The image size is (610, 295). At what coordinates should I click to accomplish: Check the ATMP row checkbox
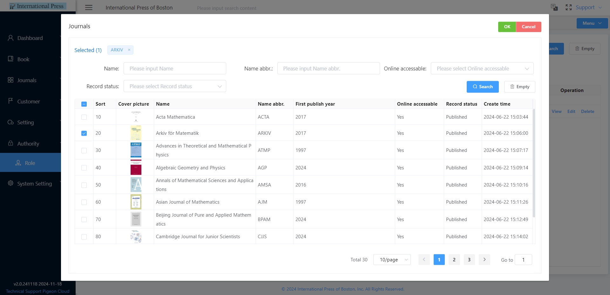(84, 150)
